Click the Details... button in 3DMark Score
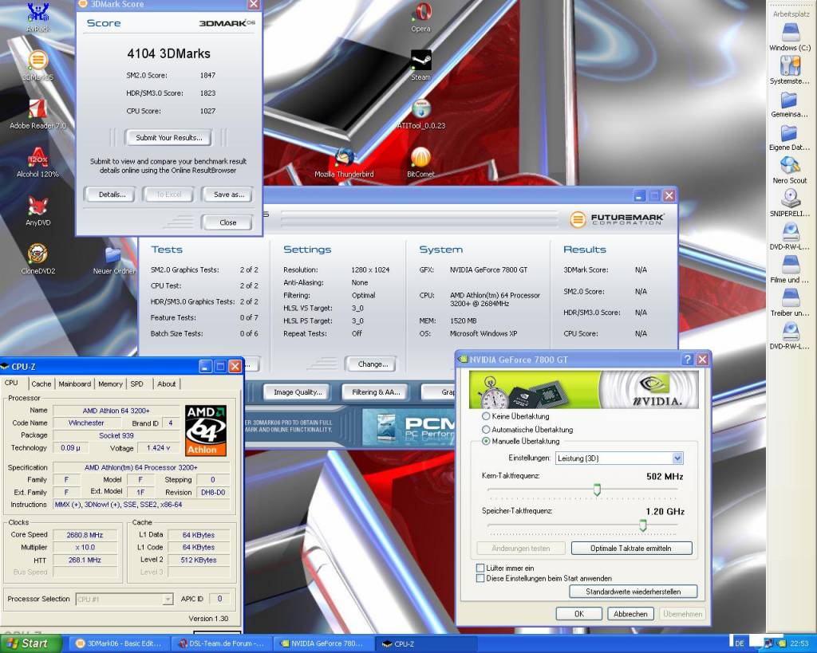The width and height of the screenshot is (817, 653). click(x=112, y=195)
